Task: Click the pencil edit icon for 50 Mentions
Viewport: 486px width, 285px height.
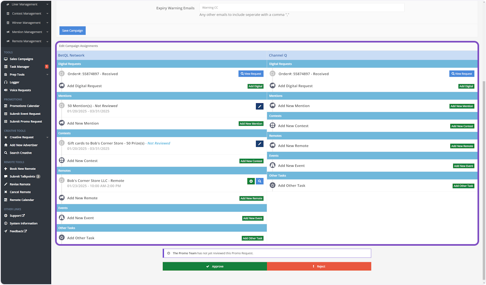Action: (x=260, y=106)
